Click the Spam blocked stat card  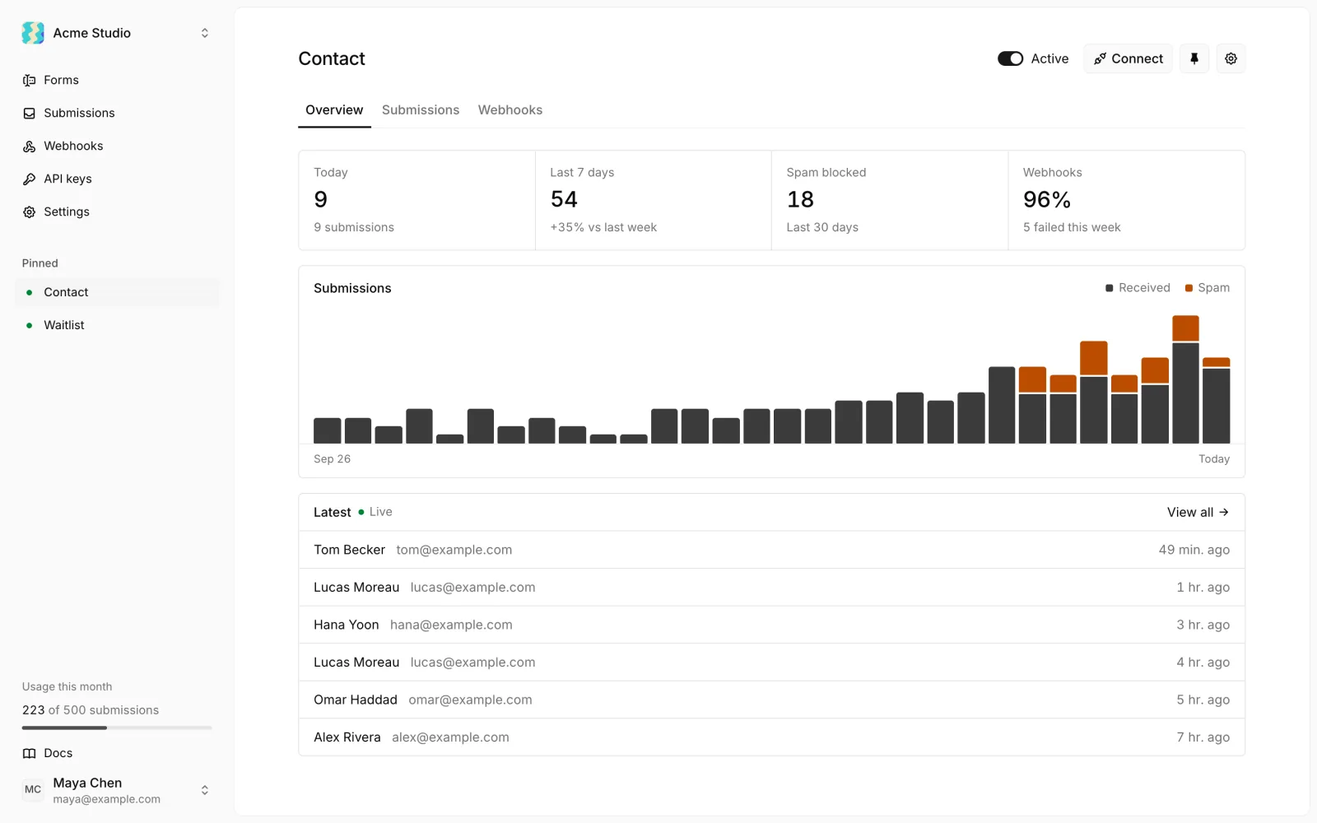[x=890, y=200]
